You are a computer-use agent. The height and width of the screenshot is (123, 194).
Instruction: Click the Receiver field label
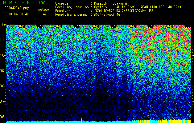click(x=63, y=11)
